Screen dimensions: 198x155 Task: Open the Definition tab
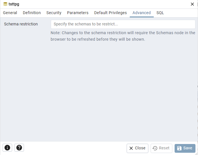pos(32,13)
